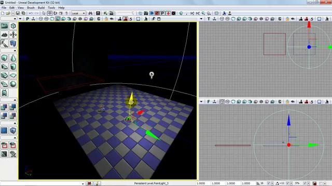332x186 pixels.
Task: Click the Add Volume icon
Action: point(13,130)
